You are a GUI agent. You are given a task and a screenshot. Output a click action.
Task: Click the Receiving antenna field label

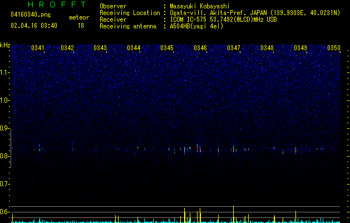coord(128,26)
